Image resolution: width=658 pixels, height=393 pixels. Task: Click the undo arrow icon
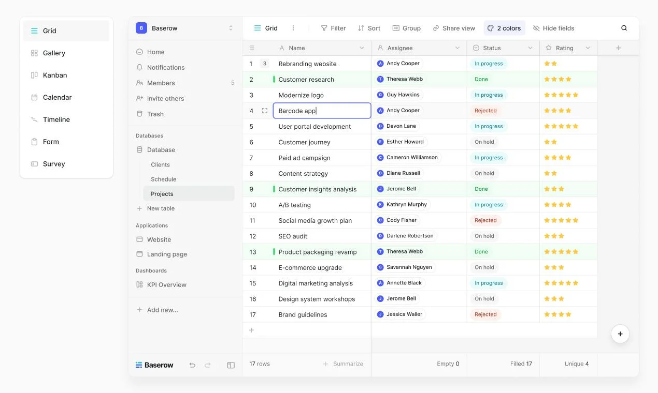pyautogui.click(x=192, y=365)
